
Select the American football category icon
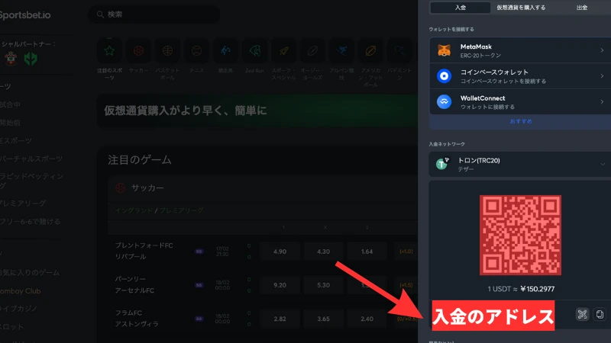pyautogui.click(x=370, y=50)
